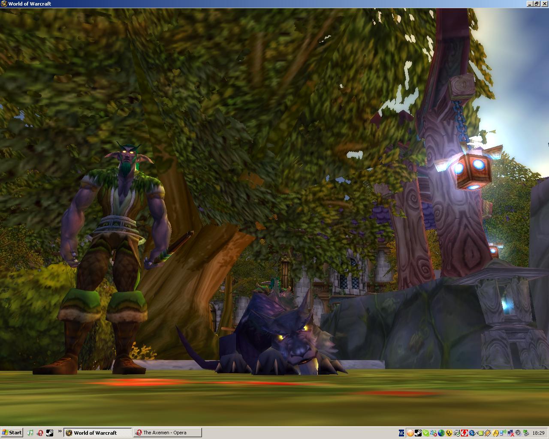The width and height of the screenshot is (549, 439).
Task: Launch Steam from the quick-launch bar
Action: [50, 433]
